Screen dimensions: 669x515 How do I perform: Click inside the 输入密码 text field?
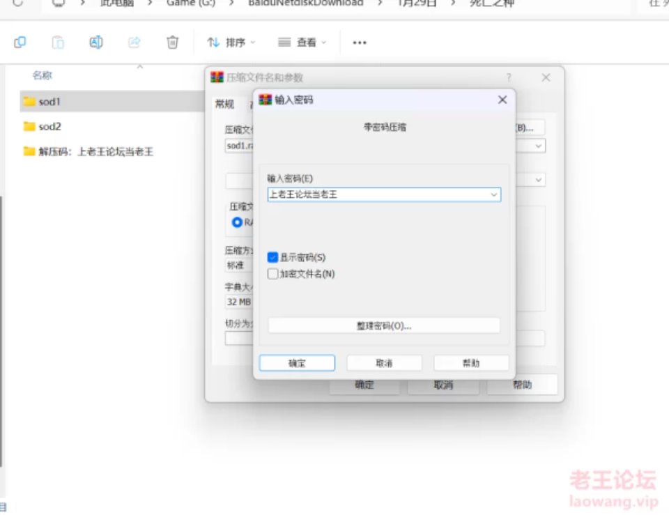pyautogui.click(x=376, y=195)
